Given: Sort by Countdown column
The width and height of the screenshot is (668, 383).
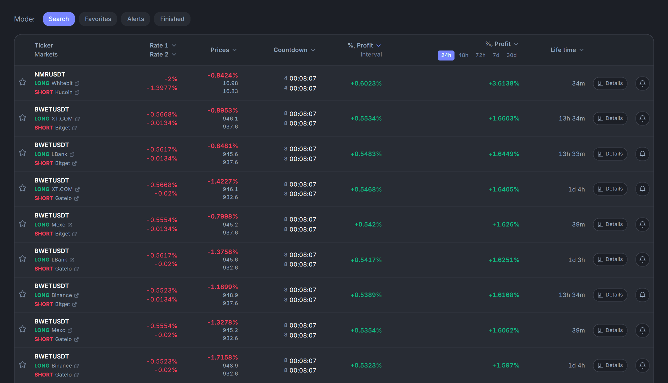Looking at the screenshot, I should 294,50.
